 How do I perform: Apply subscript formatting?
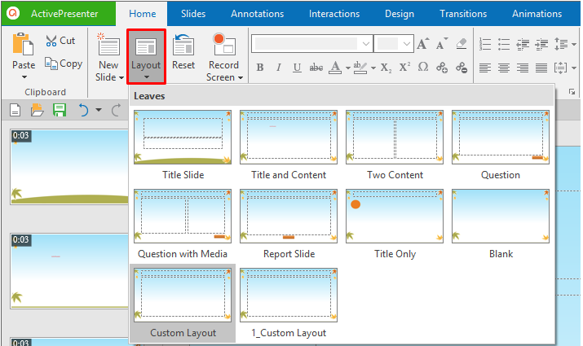tap(386, 68)
